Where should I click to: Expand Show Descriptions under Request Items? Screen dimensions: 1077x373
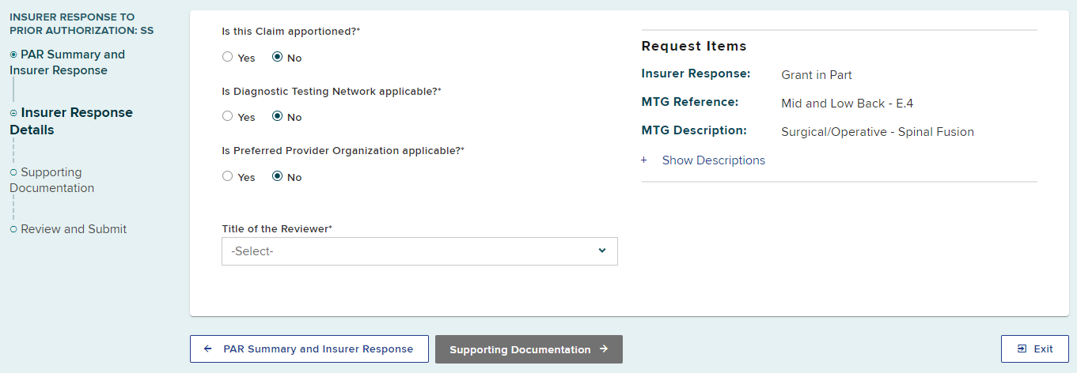coord(713,160)
